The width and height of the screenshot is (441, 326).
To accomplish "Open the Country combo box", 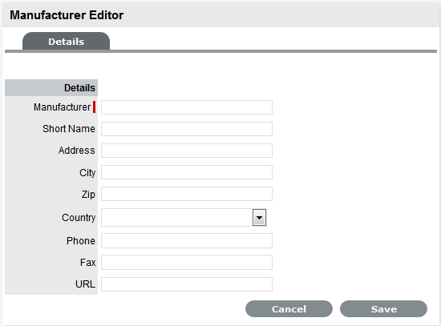I will pyautogui.click(x=184, y=218).
